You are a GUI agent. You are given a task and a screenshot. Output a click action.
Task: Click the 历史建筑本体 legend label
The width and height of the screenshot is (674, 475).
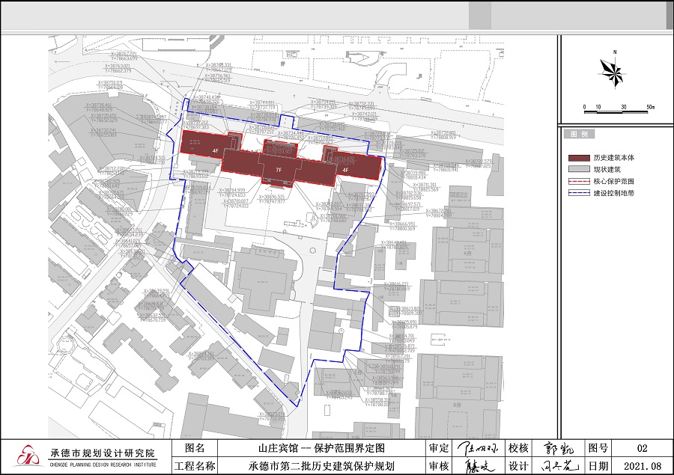pyautogui.click(x=614, y=158)
